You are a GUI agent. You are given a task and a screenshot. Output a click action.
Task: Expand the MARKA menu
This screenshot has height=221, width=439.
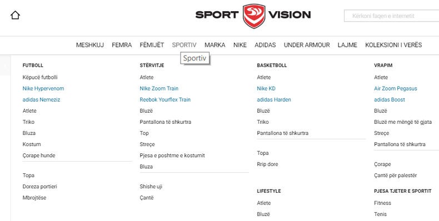(x=214, y=45)
